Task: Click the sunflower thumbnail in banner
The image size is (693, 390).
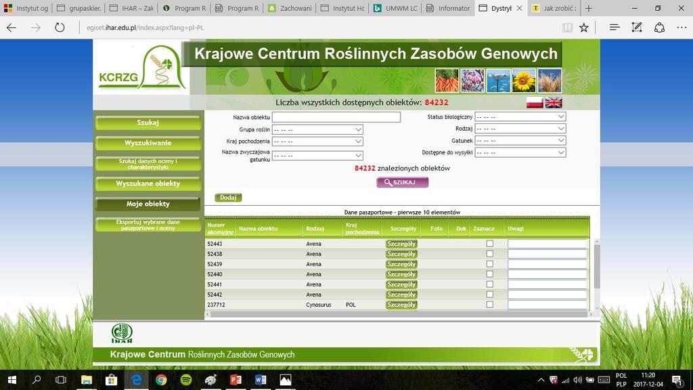Action: [x=524, y=81]
